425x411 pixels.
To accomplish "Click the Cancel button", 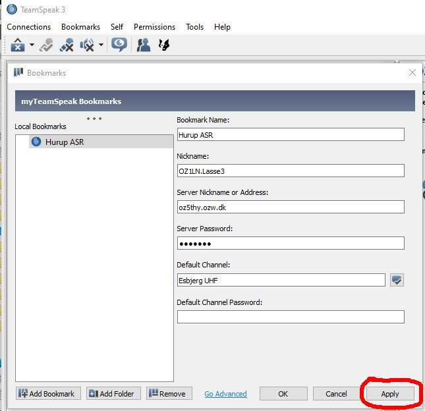I will tap(336, 393).
